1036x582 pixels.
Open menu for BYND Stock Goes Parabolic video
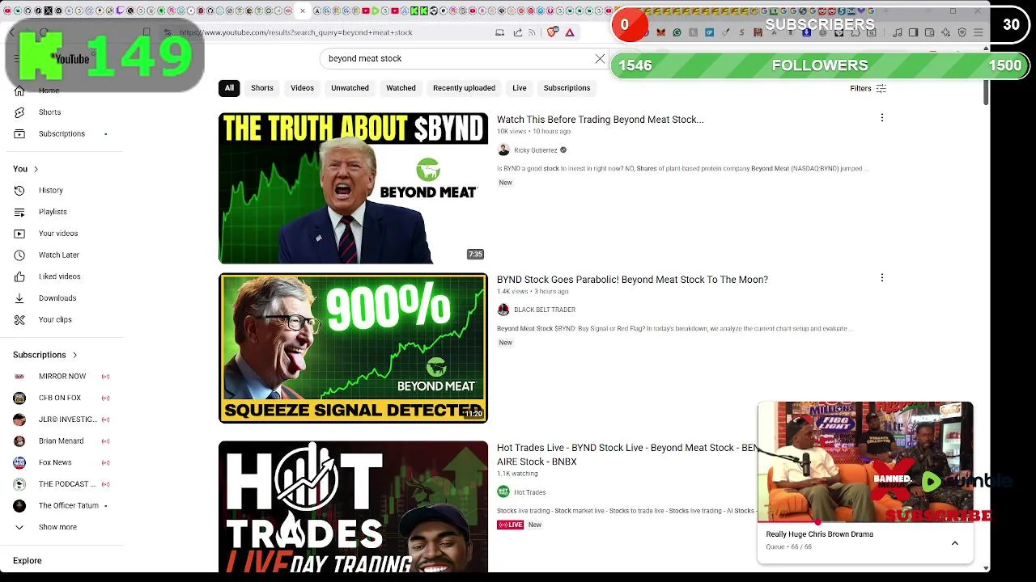[881, 278]
